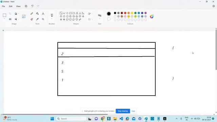
Task: Select the Eraser tool
Action: (x=32, y=19)
